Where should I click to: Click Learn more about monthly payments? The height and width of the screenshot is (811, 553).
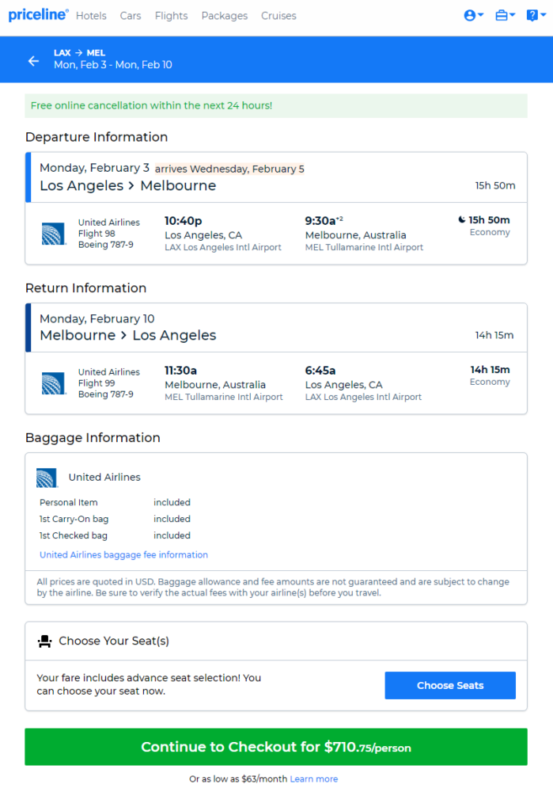314,779
